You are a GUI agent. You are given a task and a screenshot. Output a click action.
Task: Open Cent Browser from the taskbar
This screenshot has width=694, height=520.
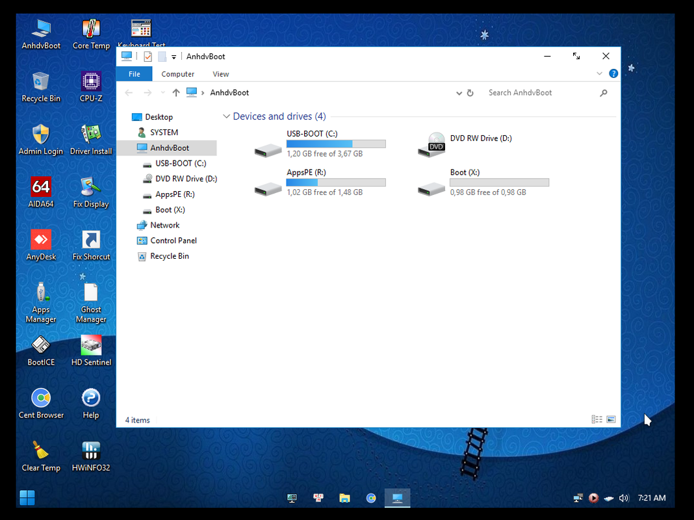point(371,498)
